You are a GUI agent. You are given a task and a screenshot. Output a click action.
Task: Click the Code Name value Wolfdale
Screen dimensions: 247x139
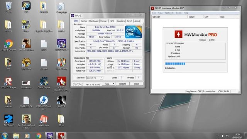(x=96, y=30)
